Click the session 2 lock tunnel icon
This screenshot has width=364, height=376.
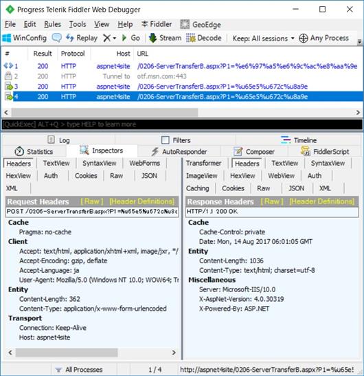(x=8, y=76)
